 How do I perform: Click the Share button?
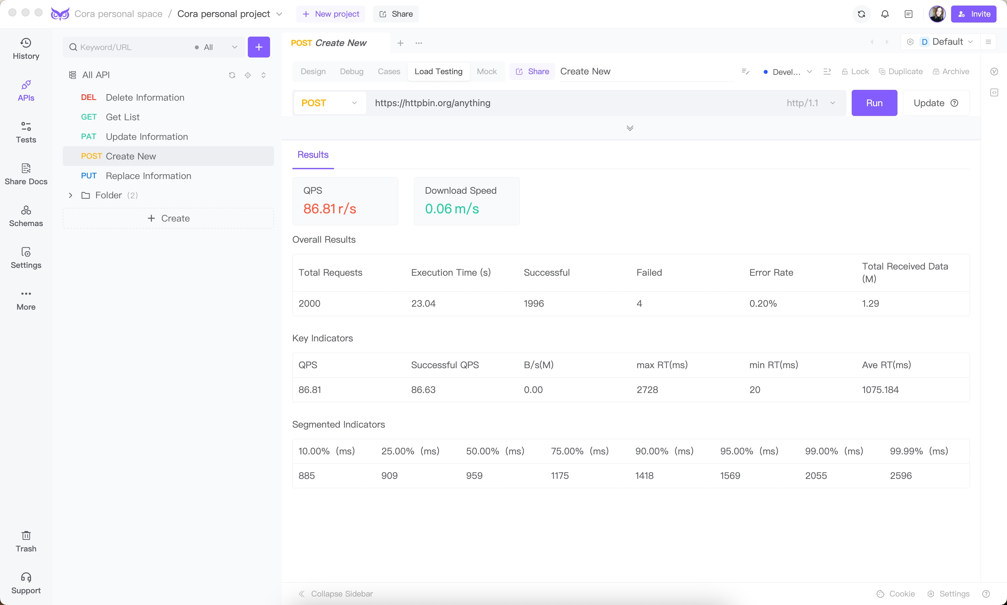click(397, 13)
